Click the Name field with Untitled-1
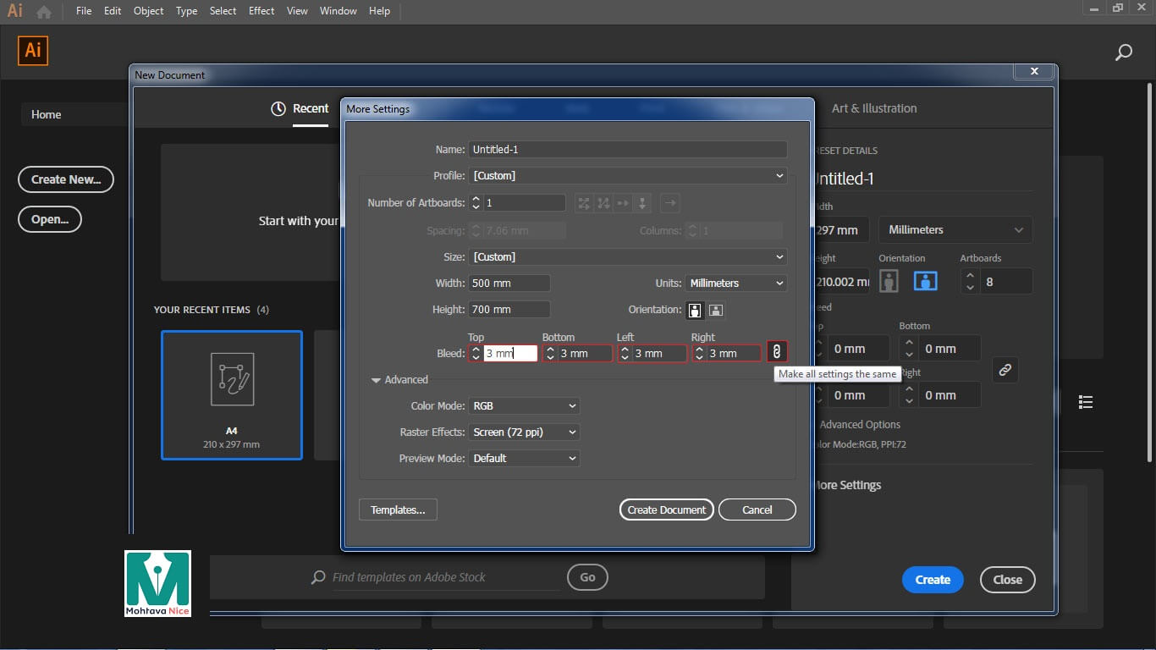 (627, 150)
